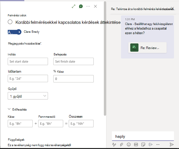Open the emoji picker
The image size is (179, 149).
pyautogui.click(x=129, y=144)
